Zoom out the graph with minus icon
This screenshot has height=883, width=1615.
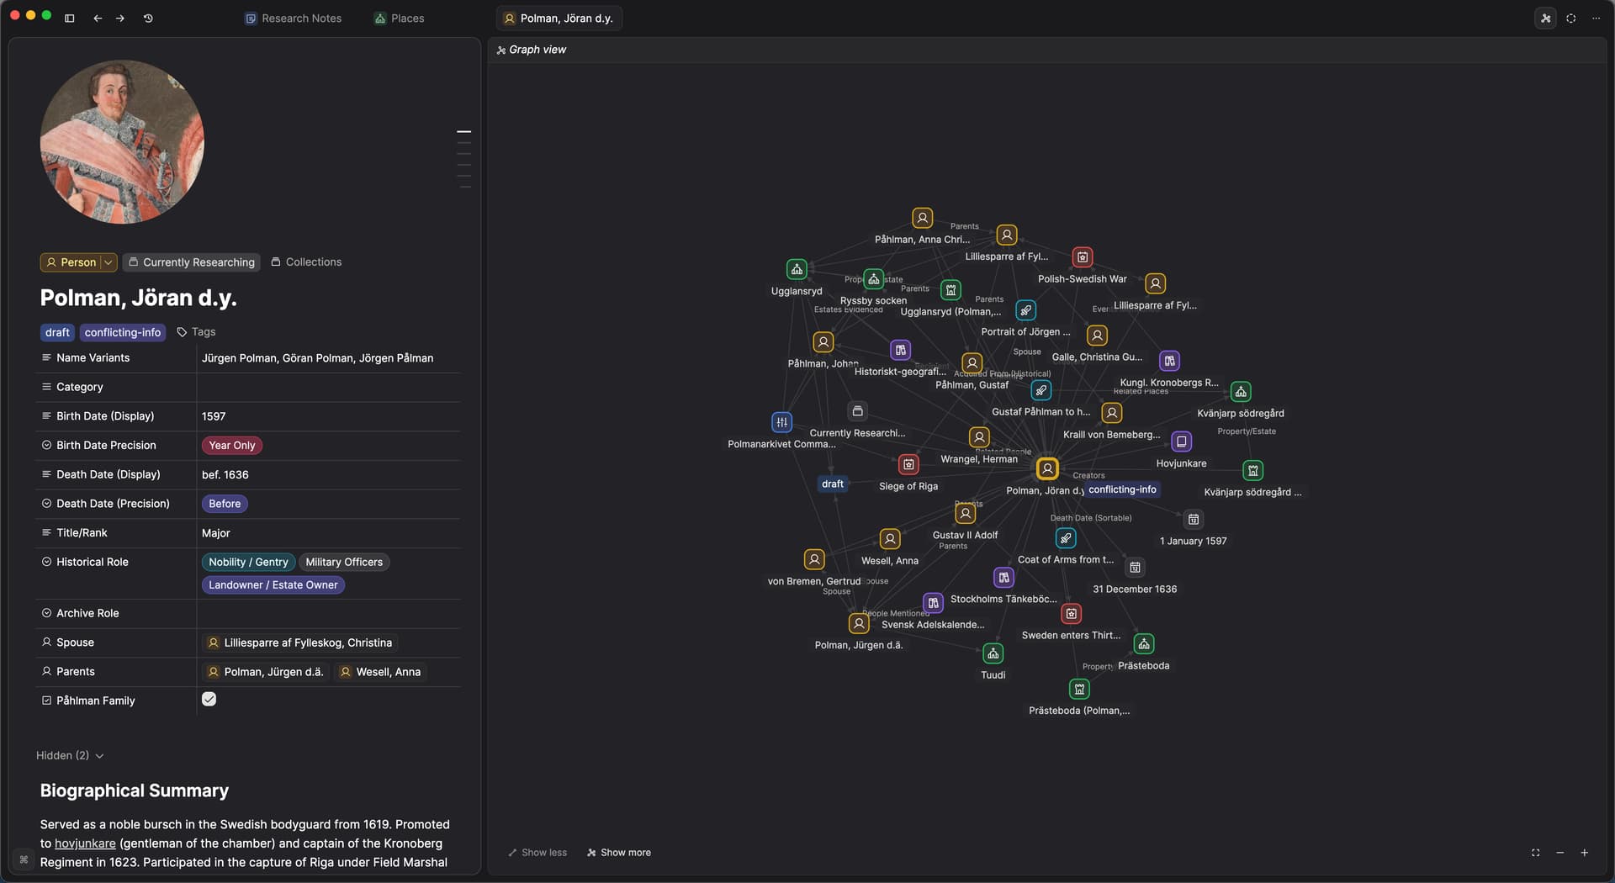click(x=1559, y=853)
